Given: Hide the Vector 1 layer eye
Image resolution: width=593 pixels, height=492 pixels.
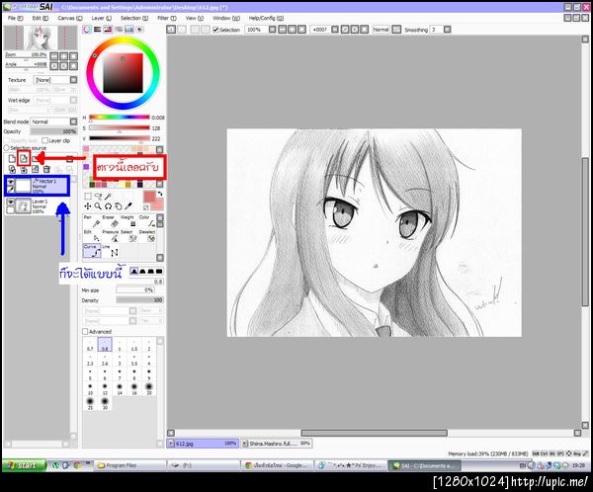Looking at the screenshot, I should pos(10,182).
